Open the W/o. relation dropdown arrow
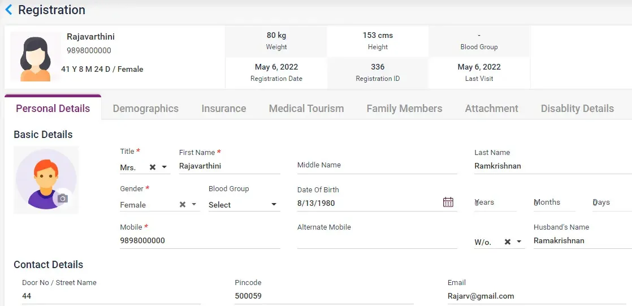This screenshot has height=306, width=632. tap(519, 242)
